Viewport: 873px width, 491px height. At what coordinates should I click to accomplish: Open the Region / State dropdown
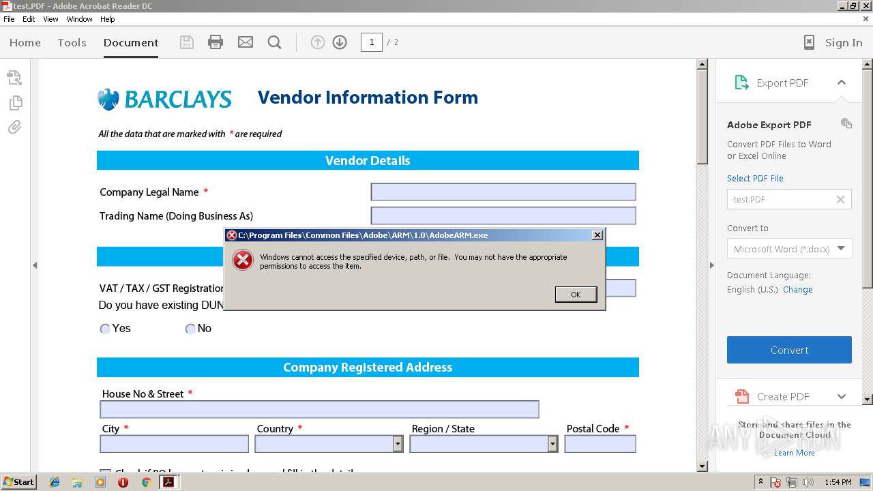point(552,444)
